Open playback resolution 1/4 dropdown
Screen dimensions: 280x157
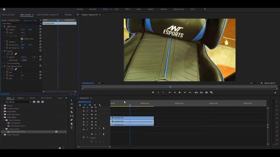pos(254,83)
